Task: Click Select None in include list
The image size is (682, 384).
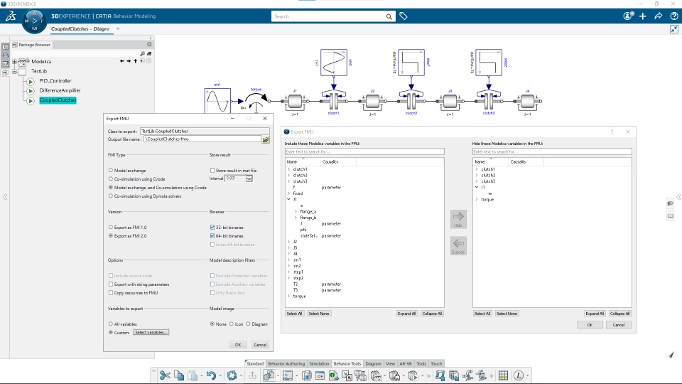Action: pyautogui.click(x=319, y=314)
